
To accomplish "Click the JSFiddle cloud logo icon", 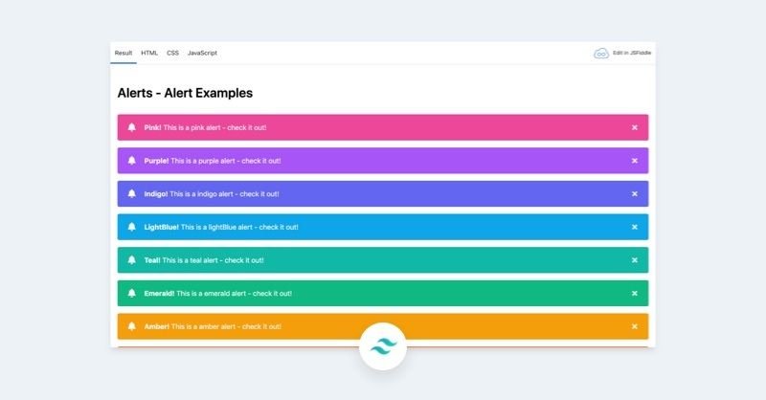I will (601, 54).
